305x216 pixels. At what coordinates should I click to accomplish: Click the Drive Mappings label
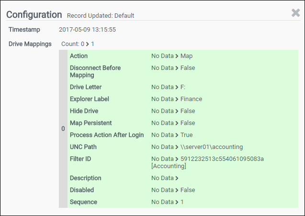click(x=30, y=44)
